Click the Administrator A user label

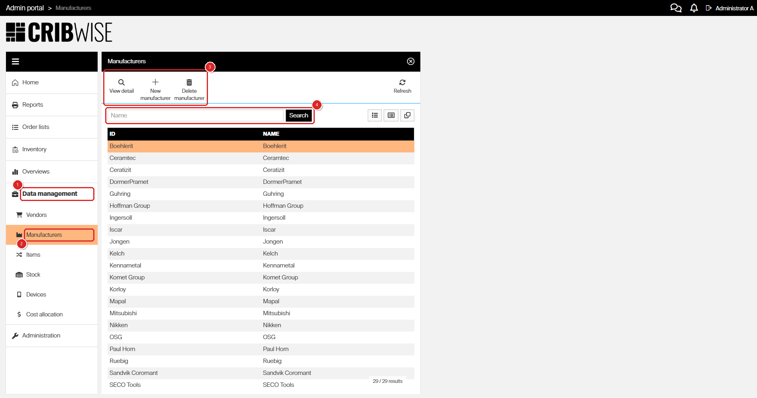734,8
